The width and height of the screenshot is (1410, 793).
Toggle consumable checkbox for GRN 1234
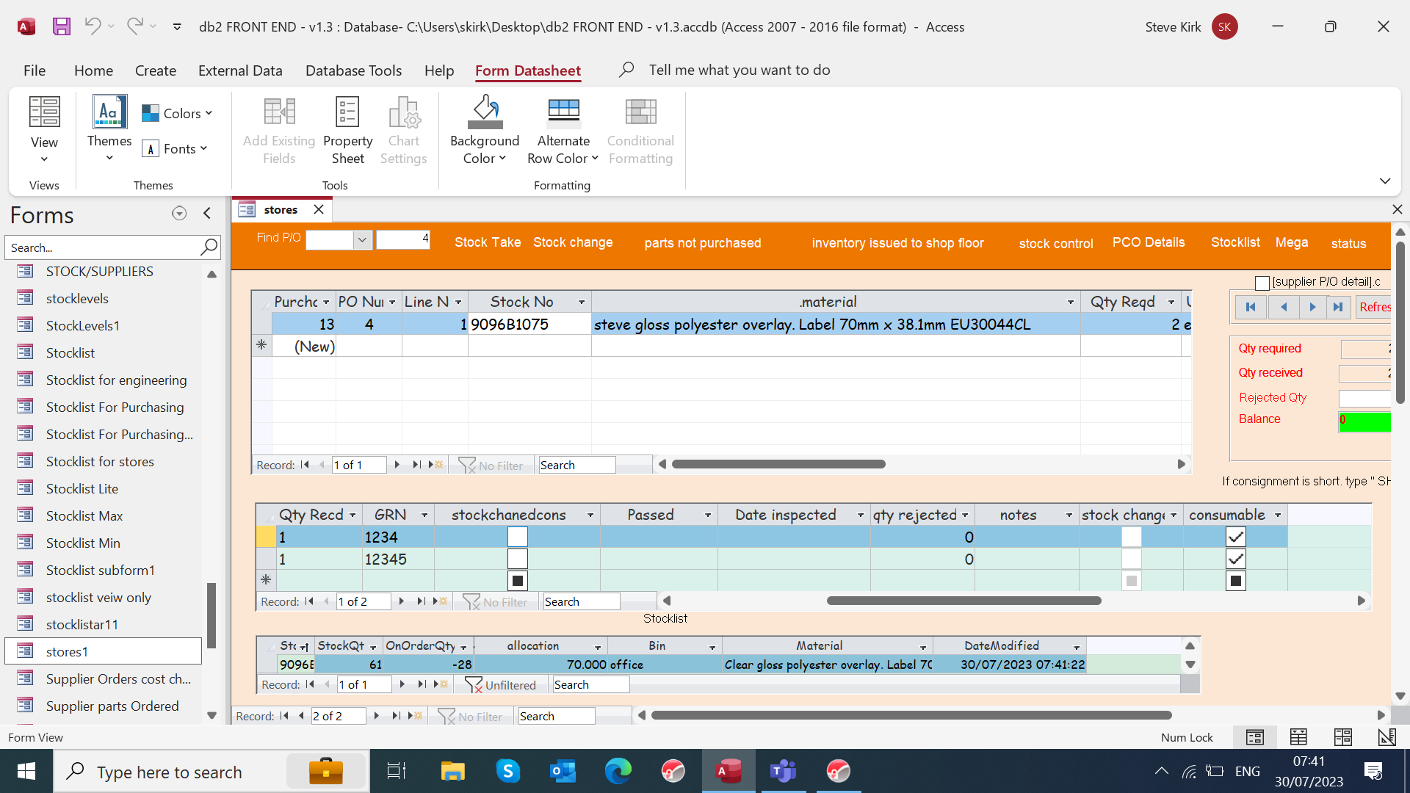click(1236, 537)
